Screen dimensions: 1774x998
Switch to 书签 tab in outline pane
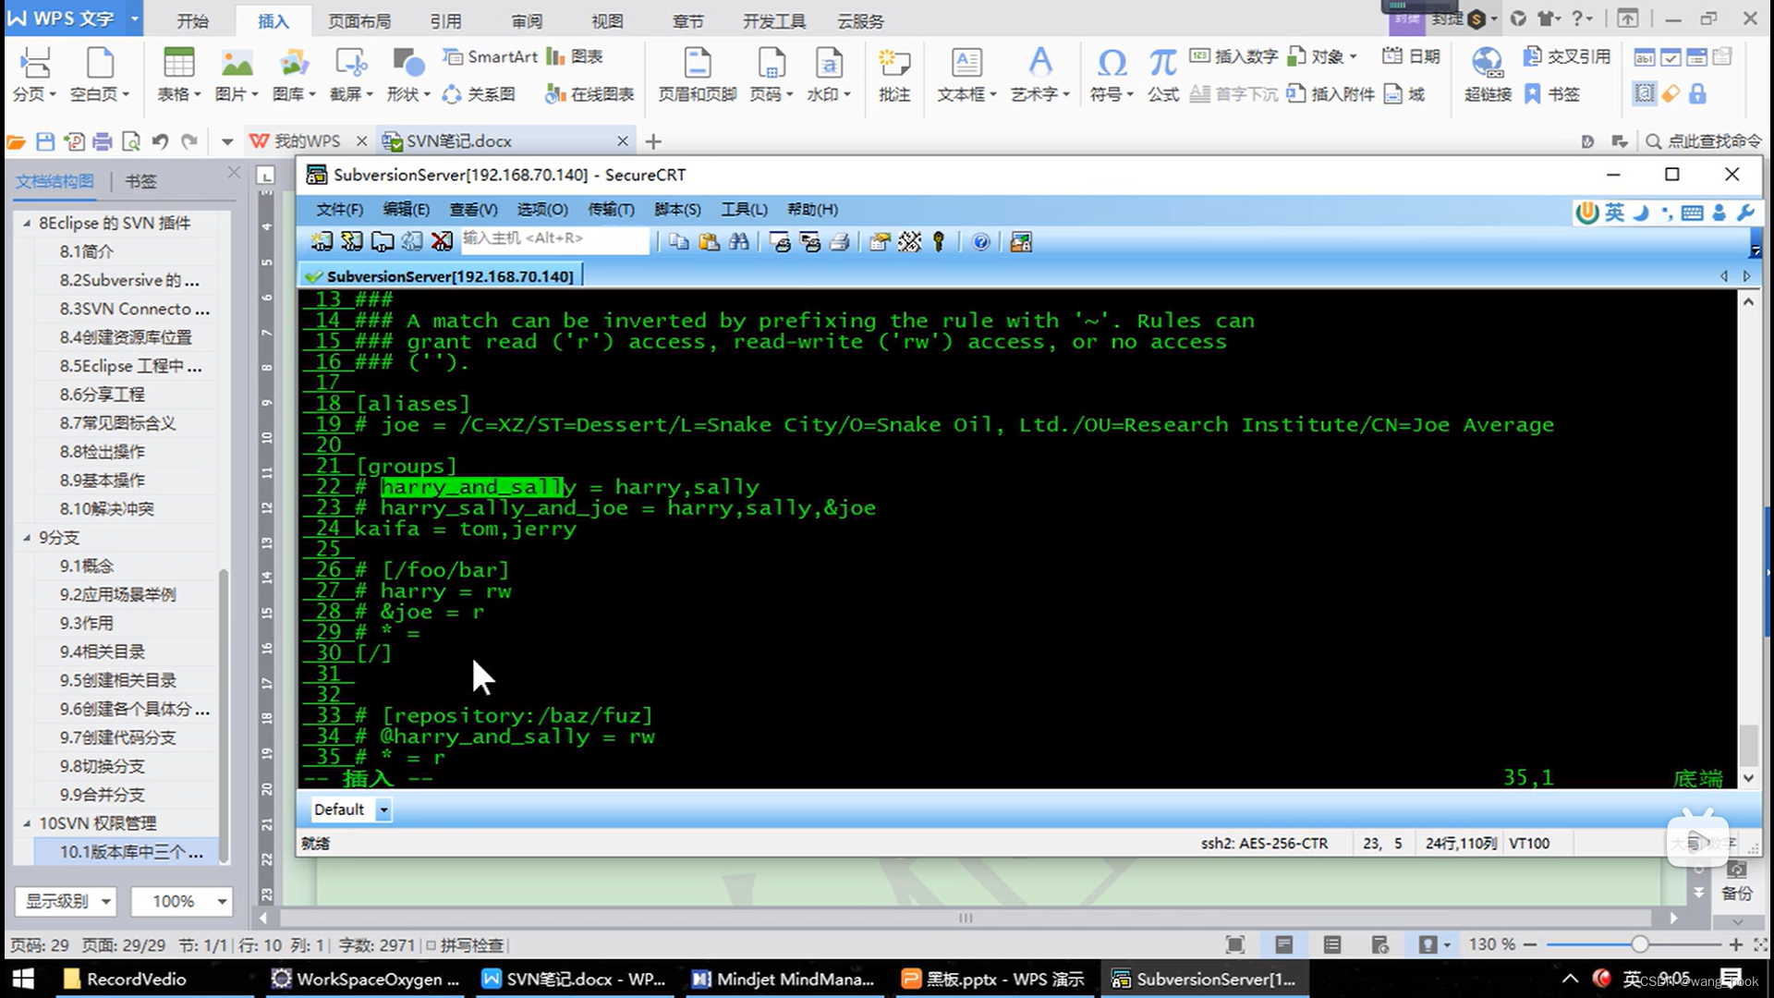[x=140, y=181]
